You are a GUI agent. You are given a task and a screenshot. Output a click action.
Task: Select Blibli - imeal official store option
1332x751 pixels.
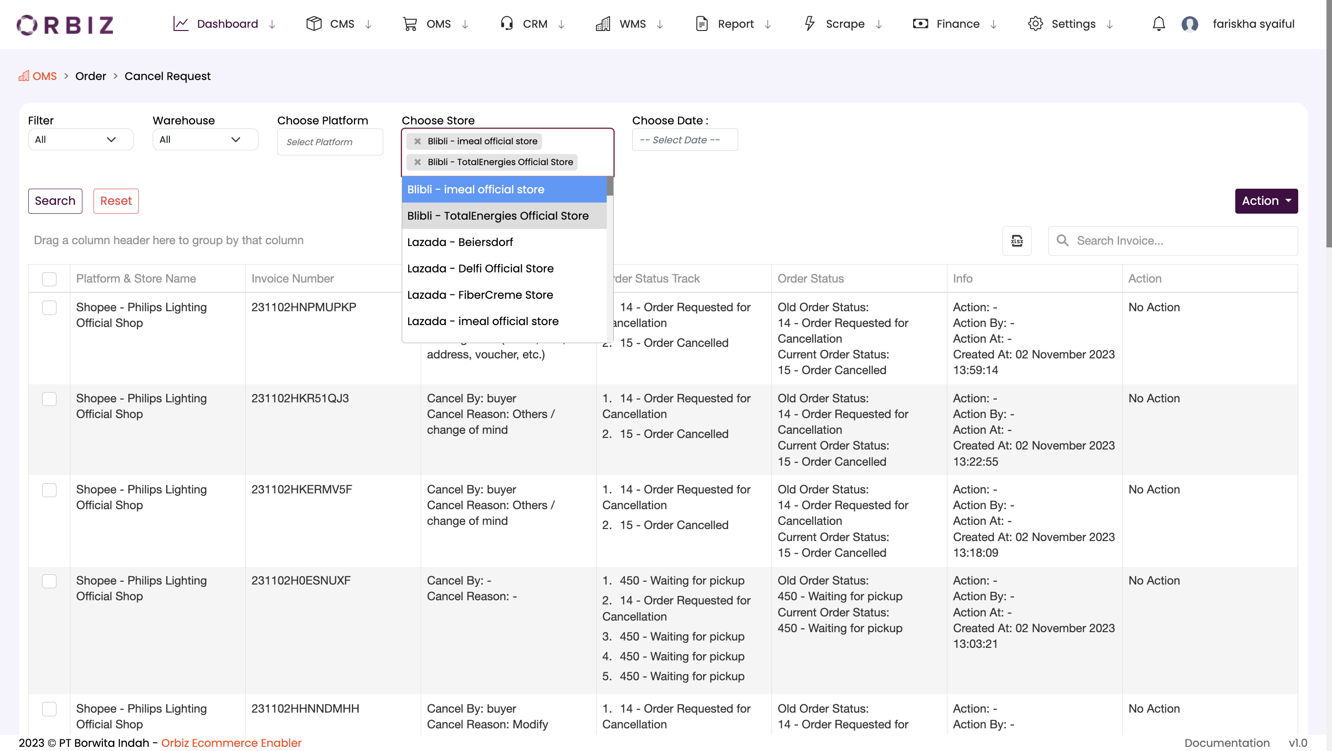pyautogui.click(x=504, y=190)
